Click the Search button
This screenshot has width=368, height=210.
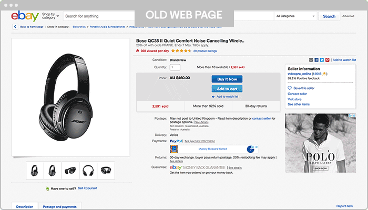click(329, 16)
